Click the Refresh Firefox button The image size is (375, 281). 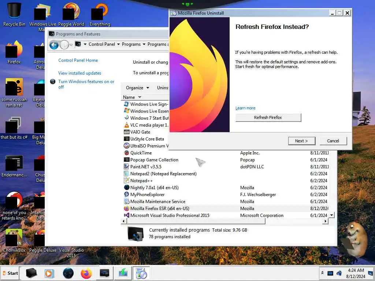pyautogui.click(x=268, y=117)
